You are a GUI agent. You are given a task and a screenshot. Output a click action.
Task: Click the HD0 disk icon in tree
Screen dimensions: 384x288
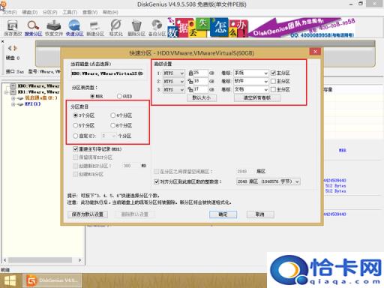click(x=13, y=86)
